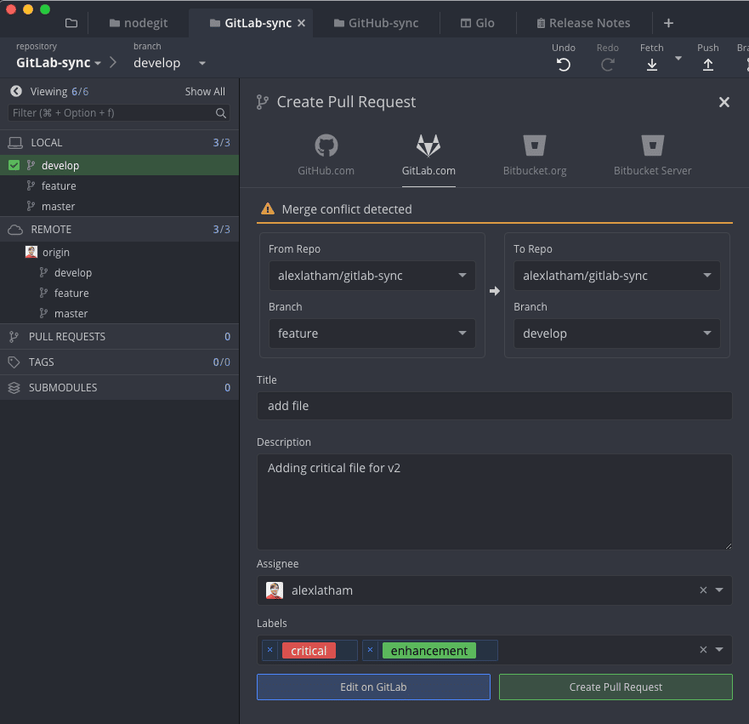The height and width of the screenshot is (724, 749).
Task: Click the Push upload icon
Action: (707, 65)
